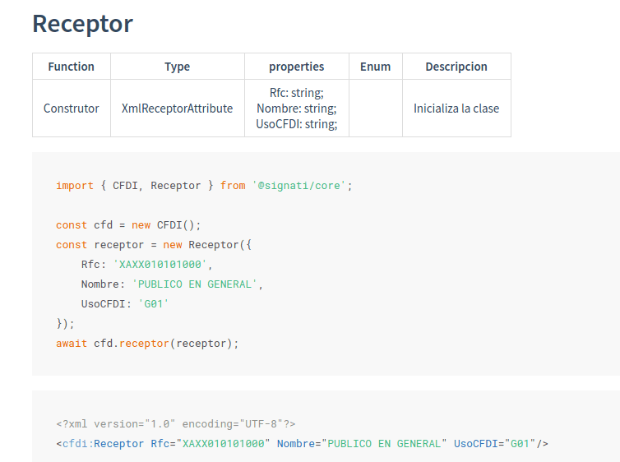This screenshot has height=462, width=620.
Task: Click the 'new Receptor({' code line
Action: [154, 245]
